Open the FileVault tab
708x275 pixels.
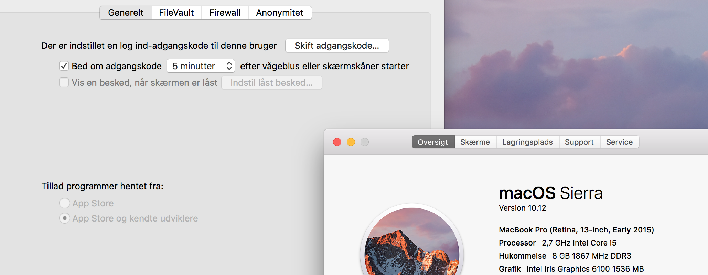[176, 13]
